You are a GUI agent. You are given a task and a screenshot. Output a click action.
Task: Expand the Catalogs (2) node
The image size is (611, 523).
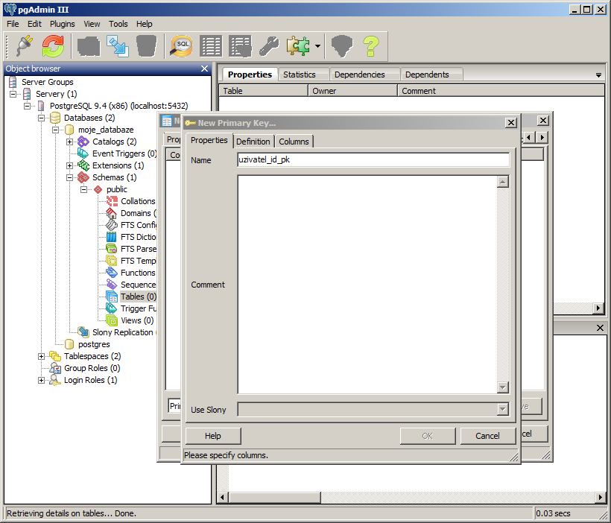point(70,142)
